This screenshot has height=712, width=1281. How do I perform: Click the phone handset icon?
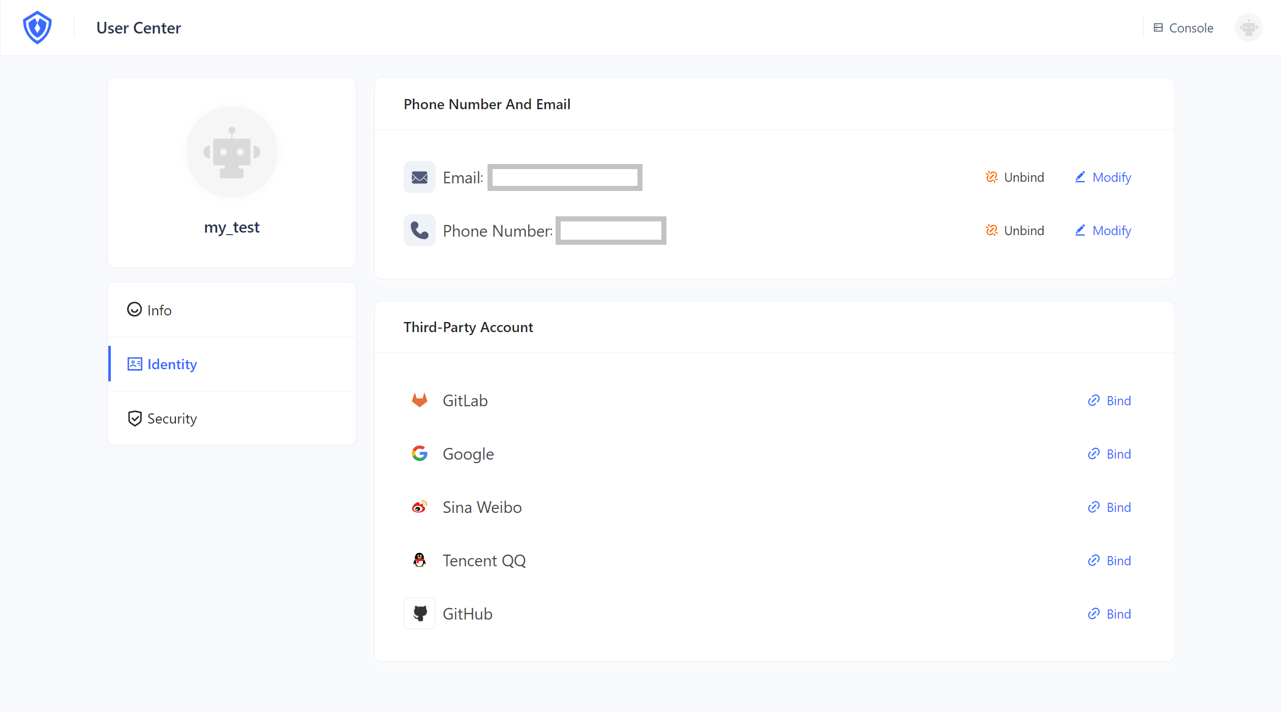[419, 231]
